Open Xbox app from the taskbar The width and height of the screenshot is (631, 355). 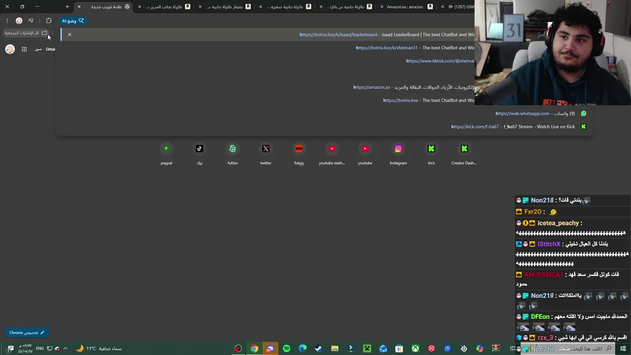click(x=416, y=349)
